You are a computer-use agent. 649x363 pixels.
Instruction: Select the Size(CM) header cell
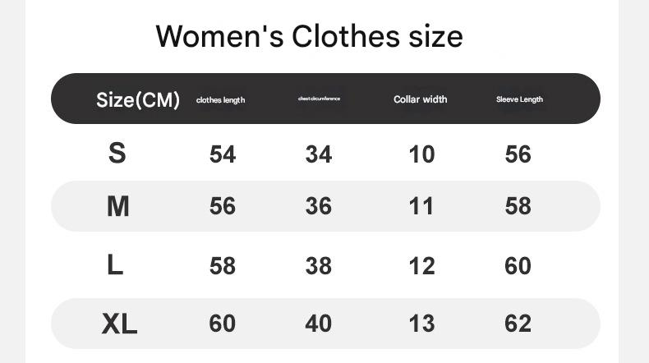click(x=137, y=99)
